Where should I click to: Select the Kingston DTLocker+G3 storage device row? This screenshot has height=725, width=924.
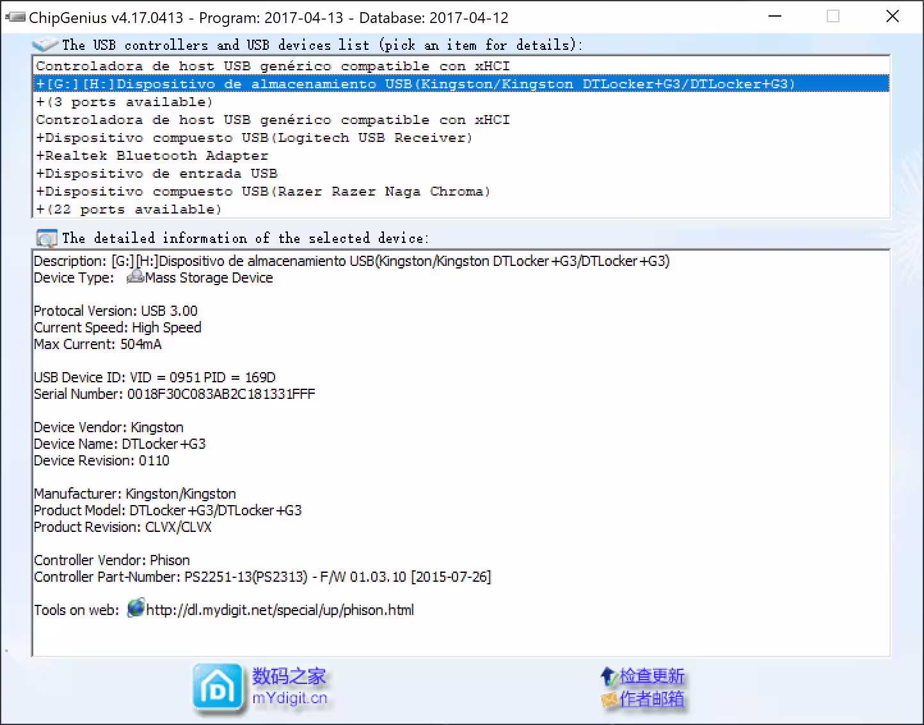[x=461, y=84]
